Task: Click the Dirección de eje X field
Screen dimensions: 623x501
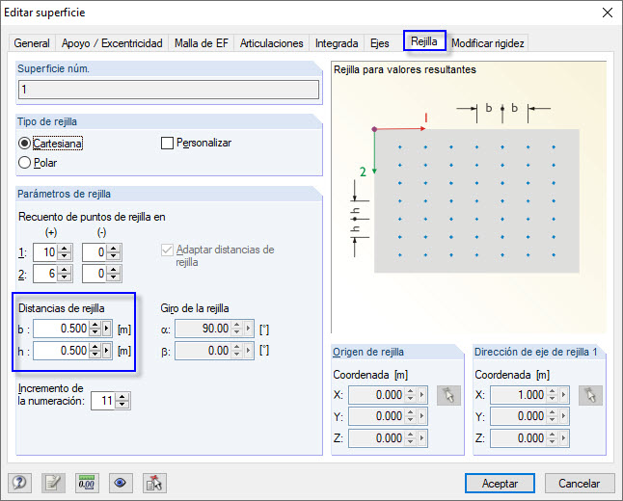Action: (x=518, y=395)
